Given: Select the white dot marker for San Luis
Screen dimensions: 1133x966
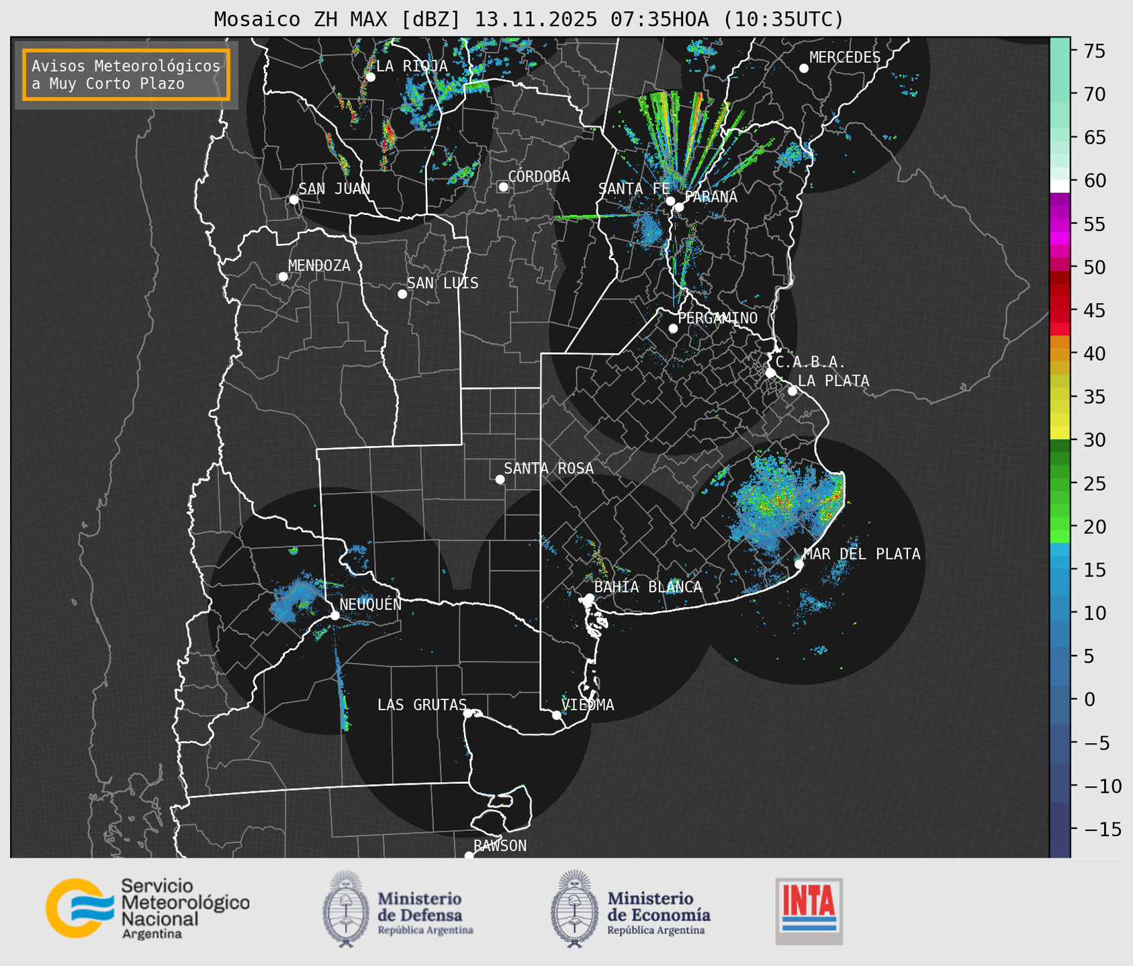Looking at the screenshot, I should pos(402,294).
